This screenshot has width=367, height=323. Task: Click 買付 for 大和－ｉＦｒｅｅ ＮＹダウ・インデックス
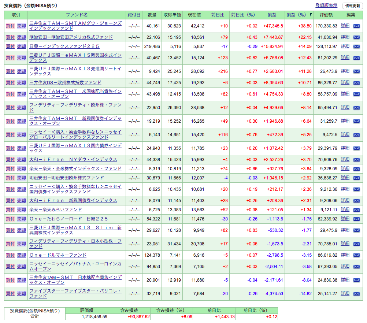pos(10,160)
